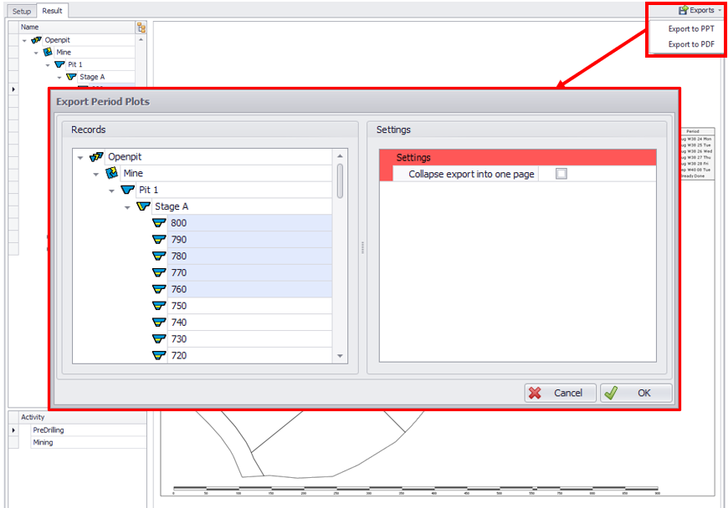The image size is (728, 508).
Task: Click the Records tree scroll up arrow
Action: (340, 155)
